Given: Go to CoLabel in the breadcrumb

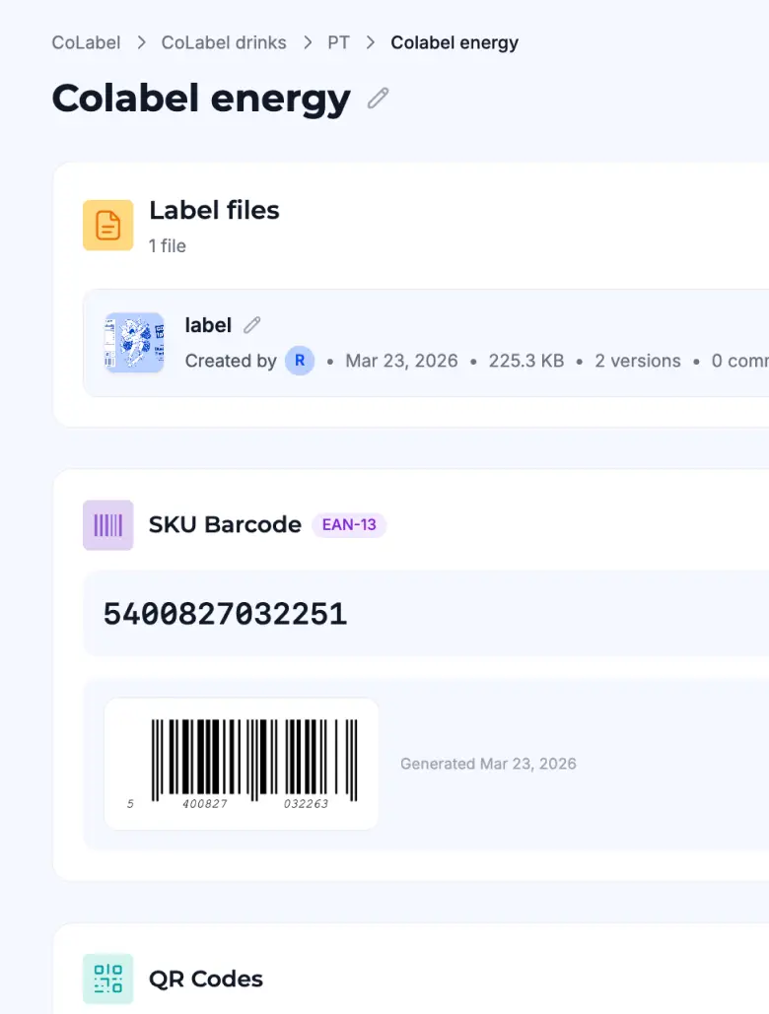Looking at the screenshot, I should (x=86, y=42).
